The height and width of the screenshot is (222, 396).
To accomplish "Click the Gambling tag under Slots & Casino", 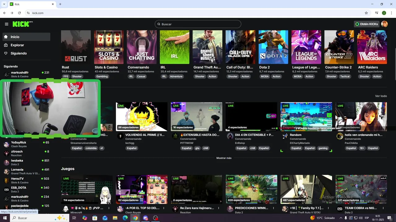I will point(102,76).
